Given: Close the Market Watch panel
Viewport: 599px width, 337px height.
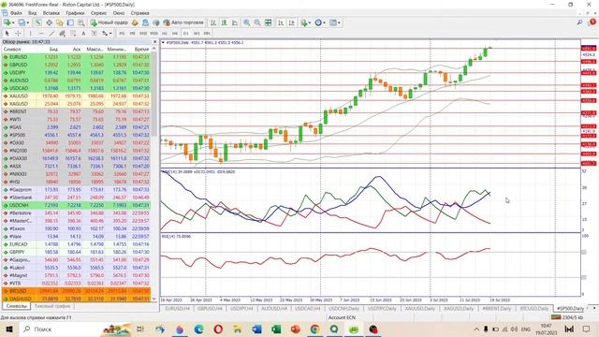Looking at the screenshot, I should (x=154, y=41).
